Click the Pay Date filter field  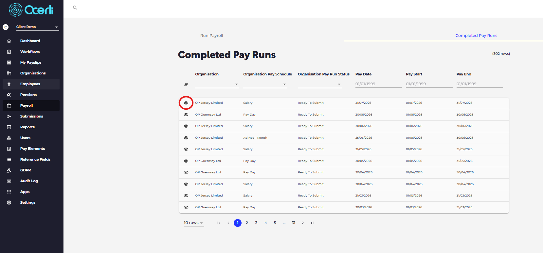tap(378, 84)
